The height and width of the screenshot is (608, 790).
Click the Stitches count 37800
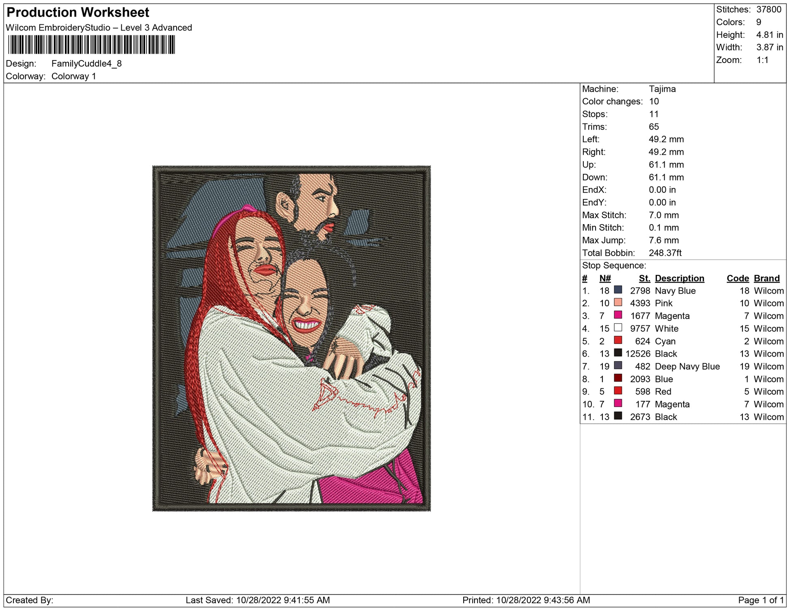(x=768, y=9)
